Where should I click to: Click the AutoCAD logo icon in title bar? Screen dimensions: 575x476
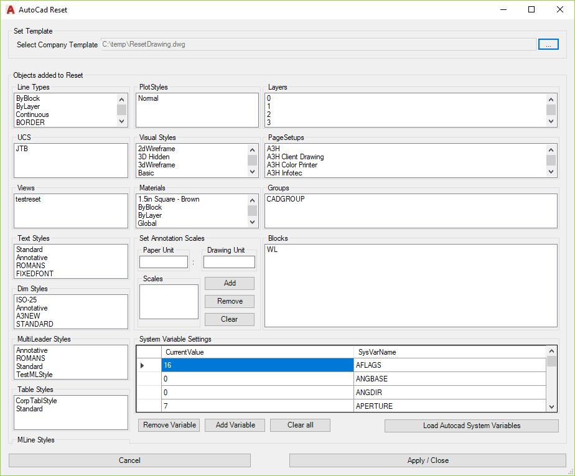coord(11,10)
